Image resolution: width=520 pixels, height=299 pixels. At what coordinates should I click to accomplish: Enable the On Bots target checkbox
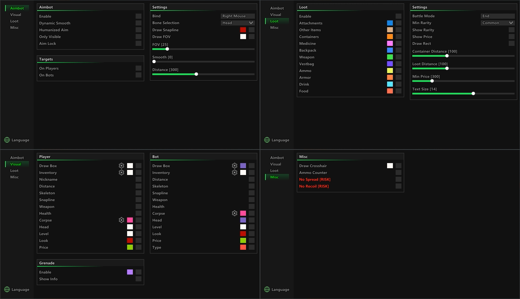click(x=138, y=75)
